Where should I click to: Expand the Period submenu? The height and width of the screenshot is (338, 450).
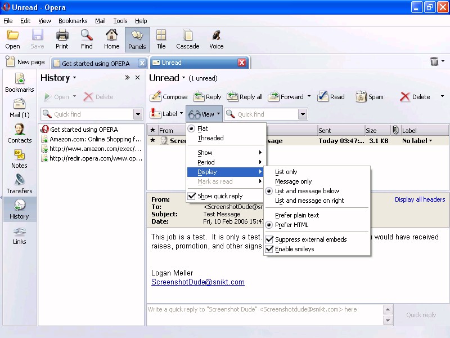[x=226, y=162]
